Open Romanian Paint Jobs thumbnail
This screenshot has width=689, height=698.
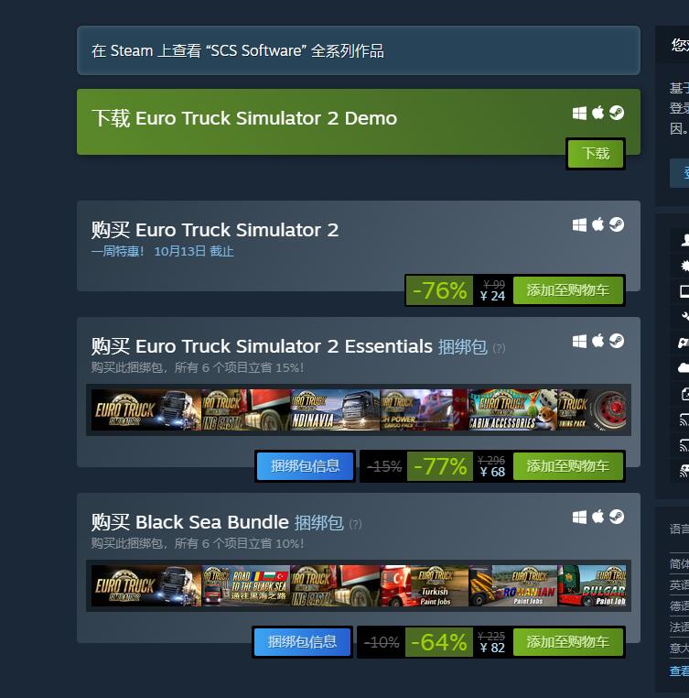(x=512, y=586)
